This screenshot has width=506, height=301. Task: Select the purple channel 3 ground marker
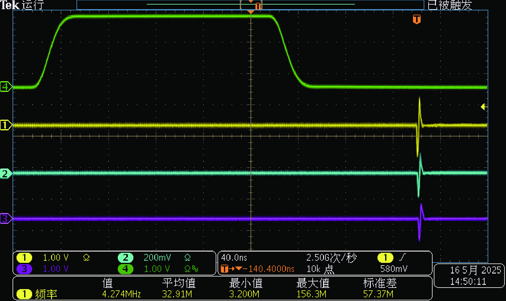pyautogui.click(x=6, y=219)
